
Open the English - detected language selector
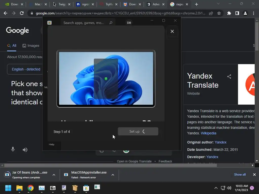click(26, 69)
